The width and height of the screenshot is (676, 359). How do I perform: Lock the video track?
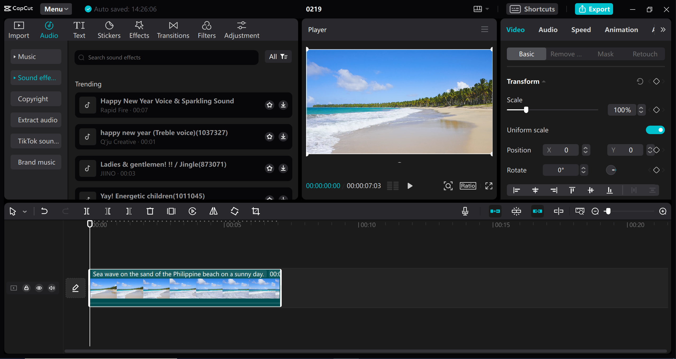pyautogui.click(x=26, y=288)
